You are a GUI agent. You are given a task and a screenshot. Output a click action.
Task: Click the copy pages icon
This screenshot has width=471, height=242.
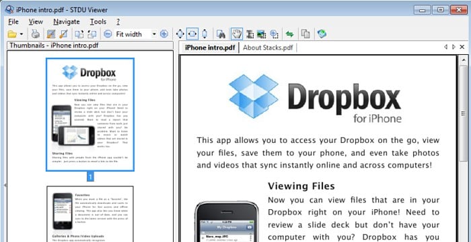pyautogui.click(x=305, y=34)
